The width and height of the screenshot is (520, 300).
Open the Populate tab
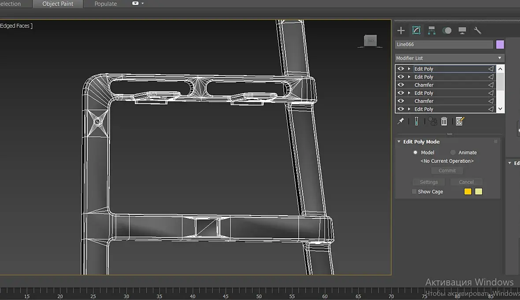[106, 4]
